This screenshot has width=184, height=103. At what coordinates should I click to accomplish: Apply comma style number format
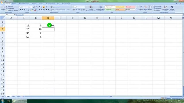click(79, 10)
